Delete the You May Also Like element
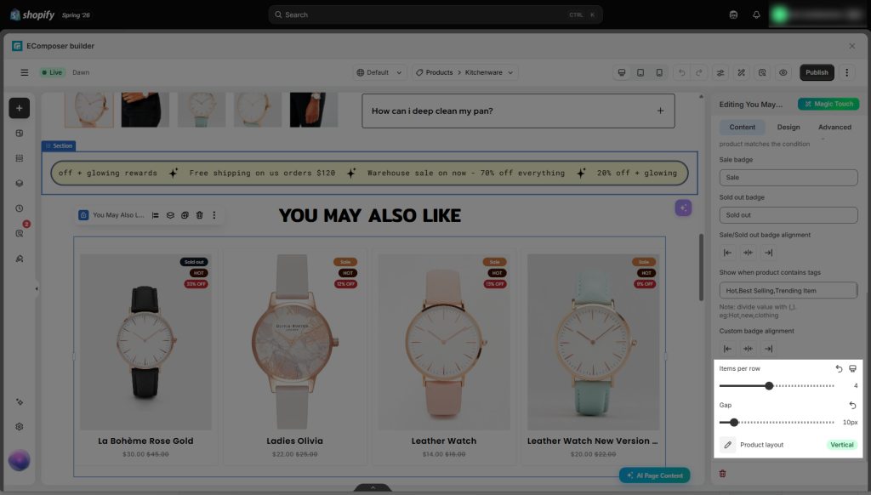This screenshot has width=871, height=495. (199, 215)
